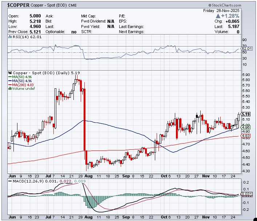
Task: Click the 0.031 MACD value tag
Action: (246, 194)
